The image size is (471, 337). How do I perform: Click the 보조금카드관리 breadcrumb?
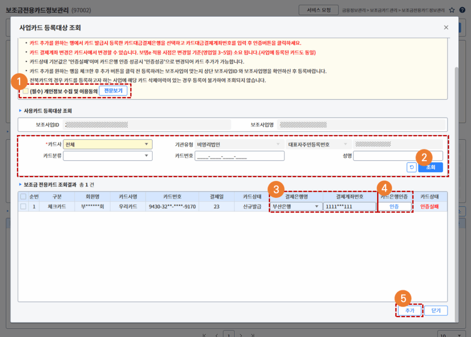(x=383, y=10)
